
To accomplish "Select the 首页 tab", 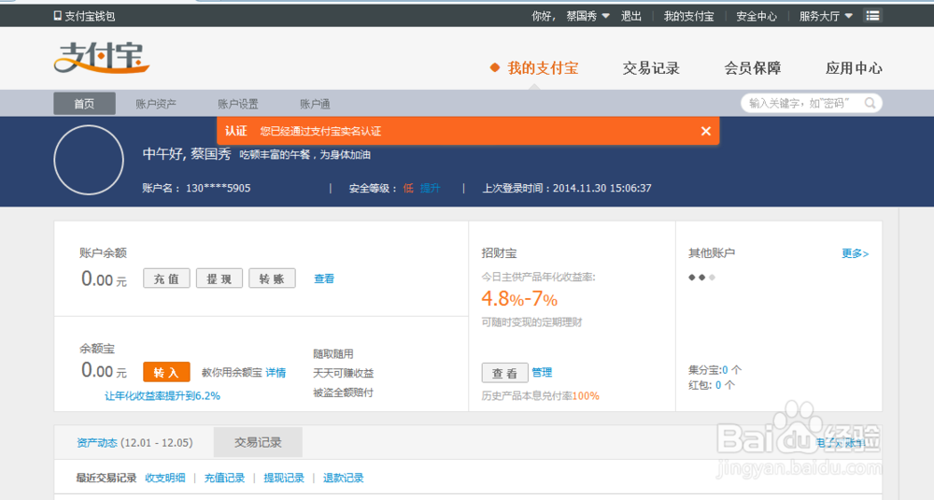I will 85,104.
